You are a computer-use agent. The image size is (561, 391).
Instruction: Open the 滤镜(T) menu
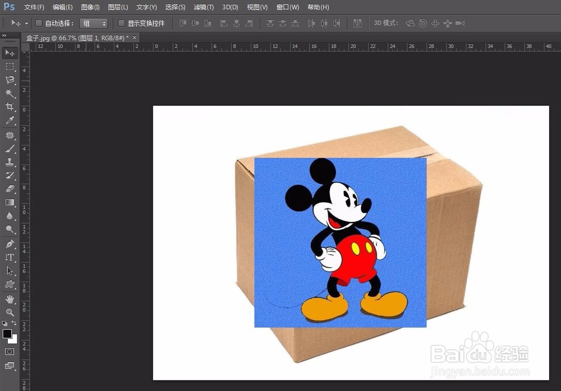coord(204,7)
